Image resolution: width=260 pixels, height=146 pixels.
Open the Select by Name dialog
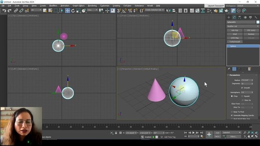50,11
